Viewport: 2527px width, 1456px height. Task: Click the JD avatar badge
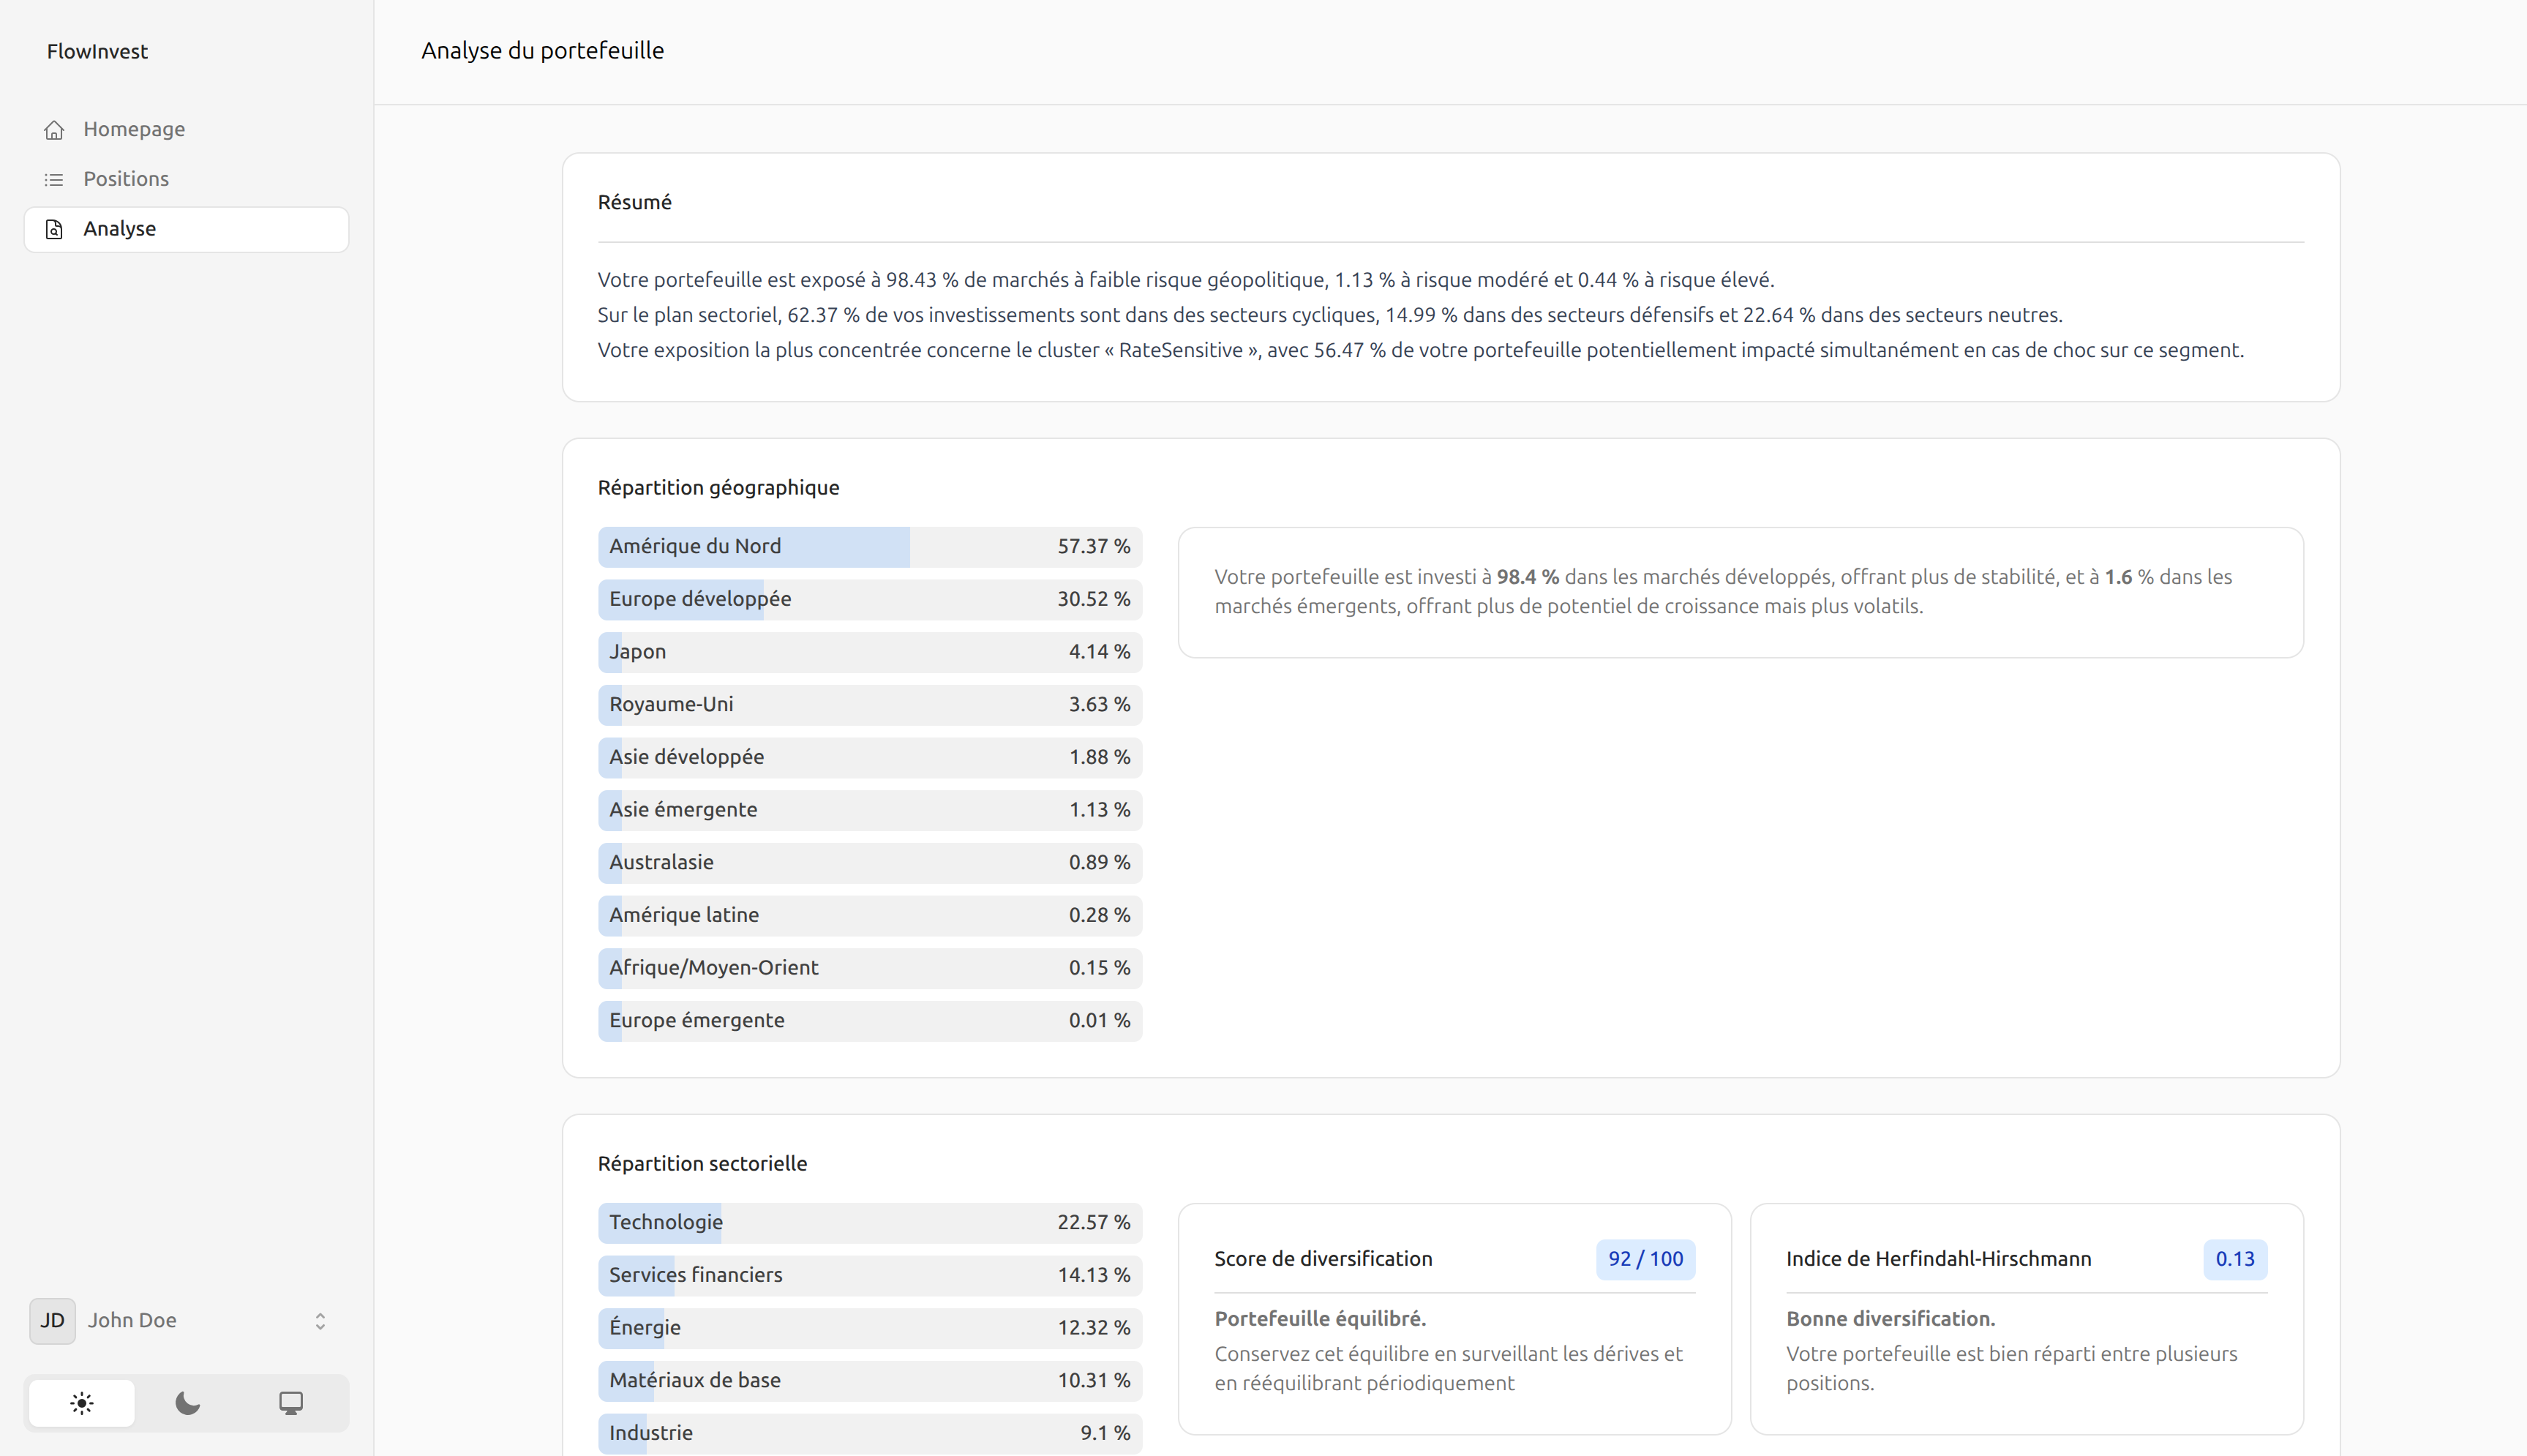[x=52, y=1321]
